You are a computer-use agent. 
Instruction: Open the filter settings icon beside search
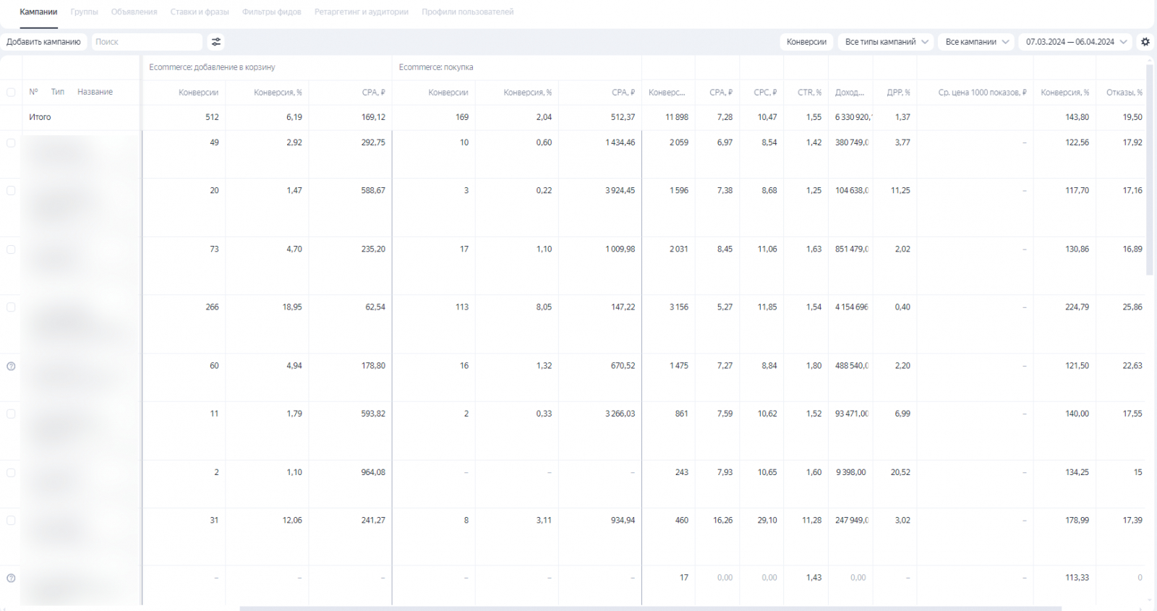point(216,42)
